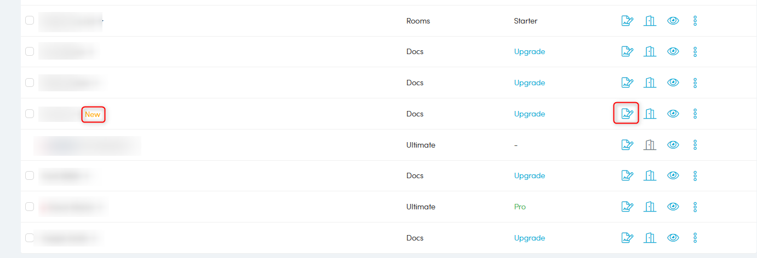The height and width of the screenshot is (258, 757).
Task: Click the gray door icon in the plan-less Ultimate row
Action: click(650, 145)
